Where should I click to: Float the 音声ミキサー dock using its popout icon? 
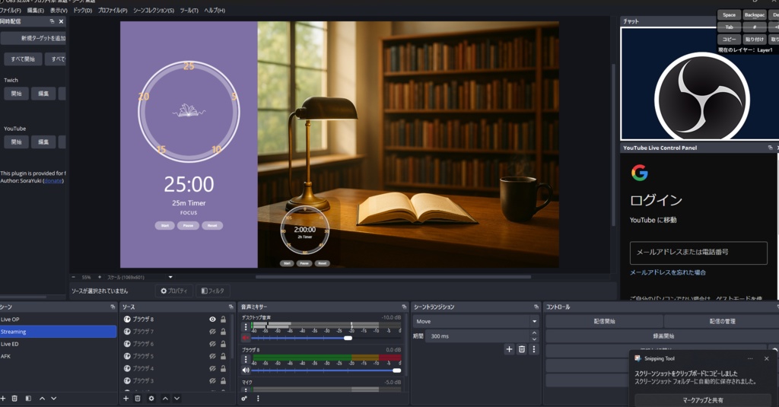point(404,307)
